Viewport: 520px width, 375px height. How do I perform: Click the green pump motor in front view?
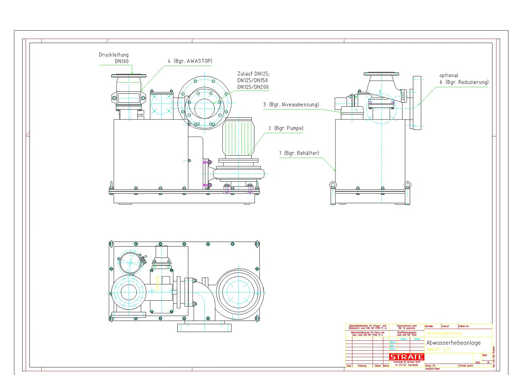pyautogui.click(x=238, y=137)
